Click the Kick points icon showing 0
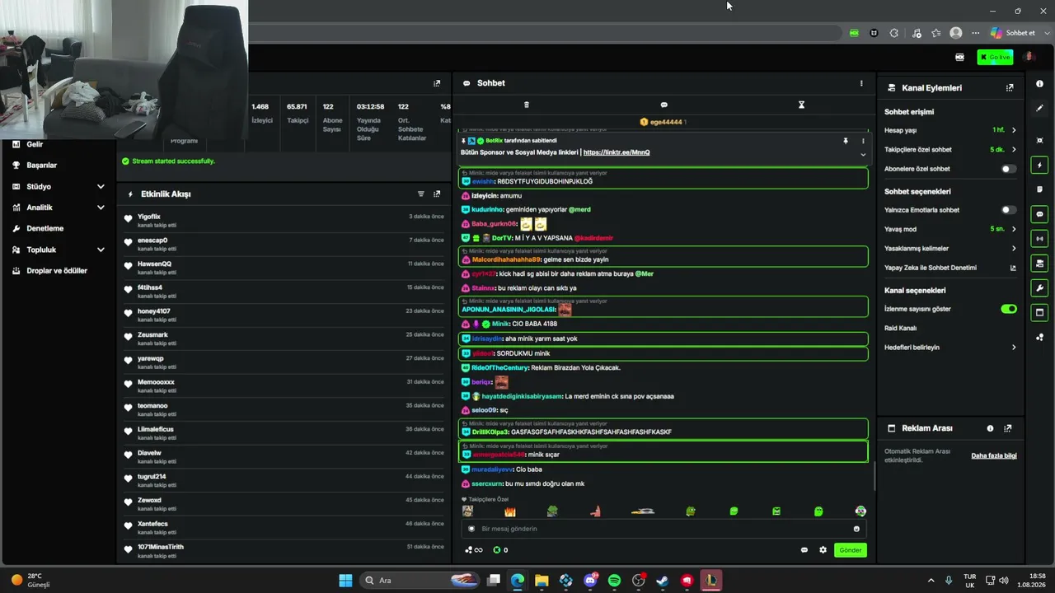 pos(500,550)
